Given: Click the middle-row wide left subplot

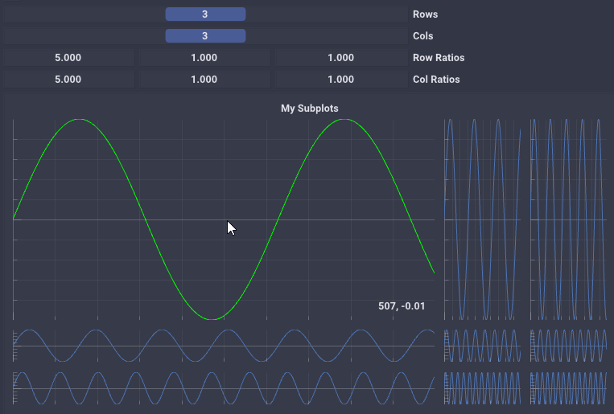Looking at the screenshot, I should [x=224, y=346].
